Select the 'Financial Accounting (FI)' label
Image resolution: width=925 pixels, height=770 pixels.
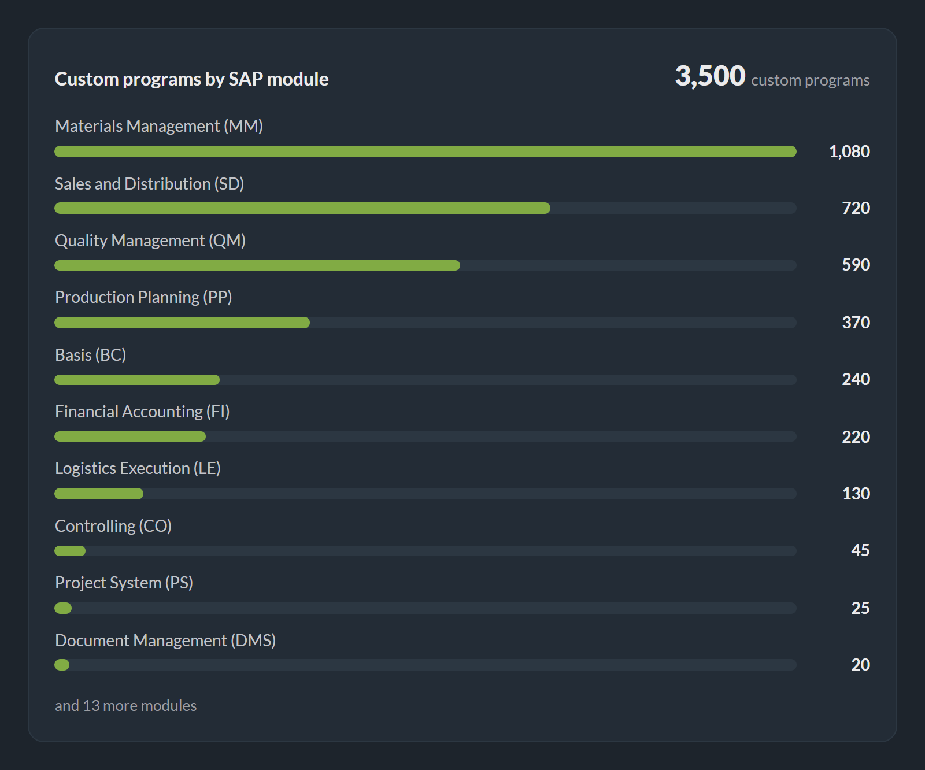[x=142, y=412]
